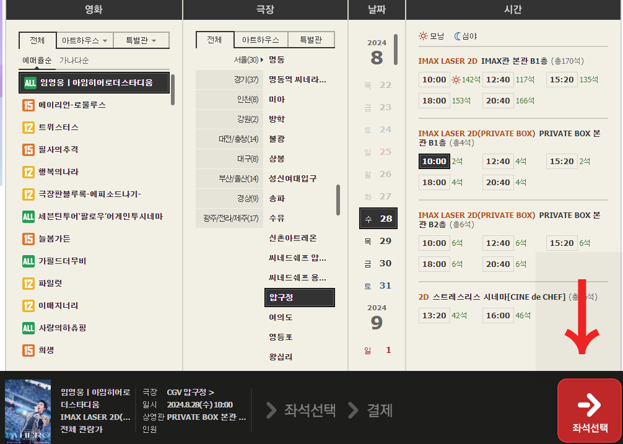The width and height of the screenshot is (623, 444).
Task: Switch to 아트하우스 tab in theater panel
Action: (261, 40)
